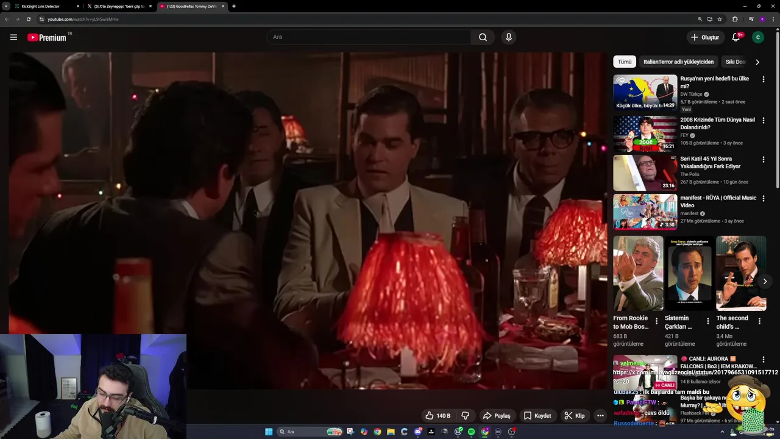View site information icon beside URL

coord(41,19)
